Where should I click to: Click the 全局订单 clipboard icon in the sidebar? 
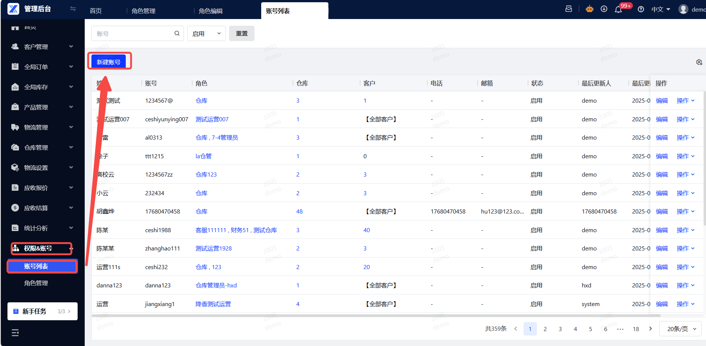(x=15, y=67)
